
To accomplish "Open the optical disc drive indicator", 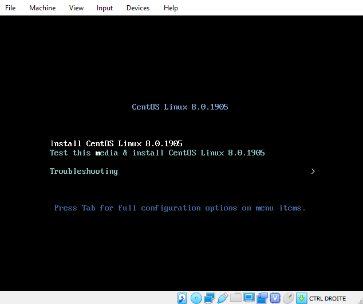I will [x=196, y=298].
